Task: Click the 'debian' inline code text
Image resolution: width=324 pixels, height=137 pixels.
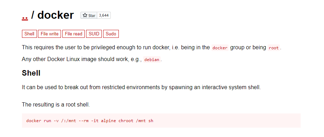Action: click(152, 60)
